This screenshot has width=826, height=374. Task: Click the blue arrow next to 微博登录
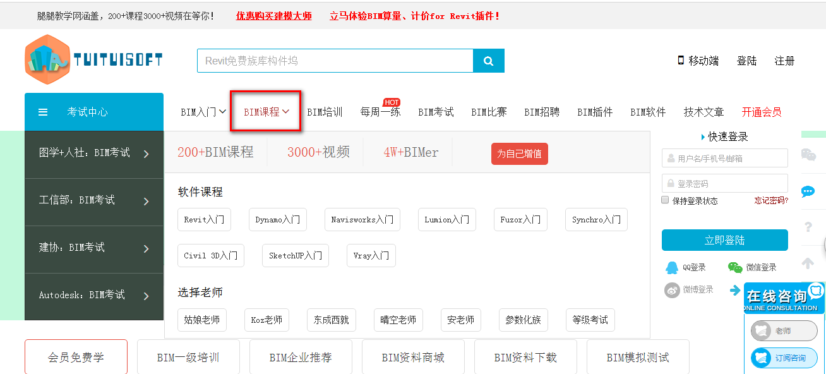735,291
